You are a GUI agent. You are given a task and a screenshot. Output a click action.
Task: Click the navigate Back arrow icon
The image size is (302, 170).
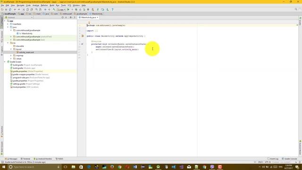click(45, 9)
